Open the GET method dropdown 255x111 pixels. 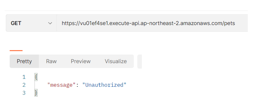pos(31,23)
